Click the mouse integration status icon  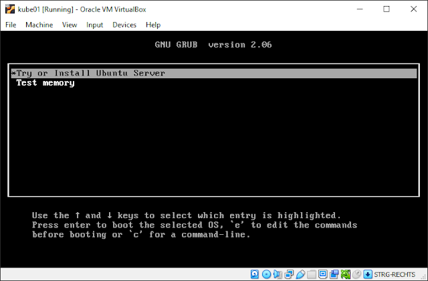point(356,274)
